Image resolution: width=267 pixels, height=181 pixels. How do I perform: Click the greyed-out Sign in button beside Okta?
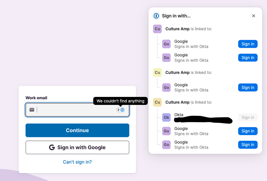(248, 117)
